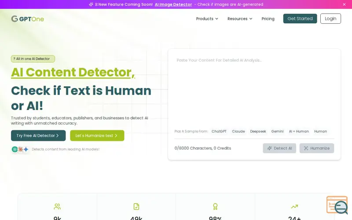352x220 pixels.
Task: Click the content text area
Action: click(254, 90)
